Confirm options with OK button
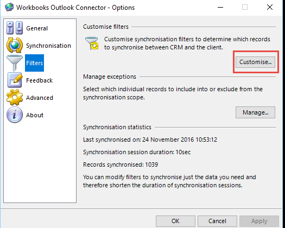The width and height of the screenshot is (285, 228). (x=175, y=221)
